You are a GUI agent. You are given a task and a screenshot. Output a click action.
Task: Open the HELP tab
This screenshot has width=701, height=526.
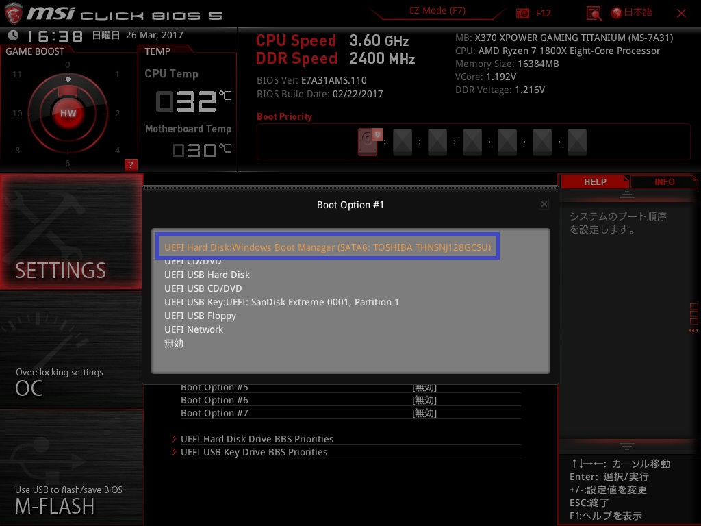point(595,181)
